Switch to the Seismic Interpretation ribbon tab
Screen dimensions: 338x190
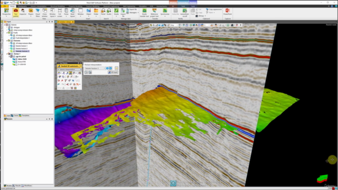39,6
